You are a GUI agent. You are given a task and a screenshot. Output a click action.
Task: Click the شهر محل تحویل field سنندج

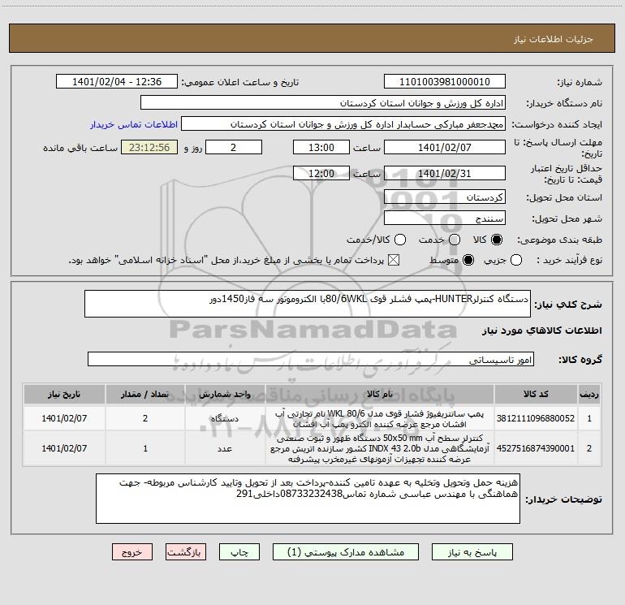point(445,218)
